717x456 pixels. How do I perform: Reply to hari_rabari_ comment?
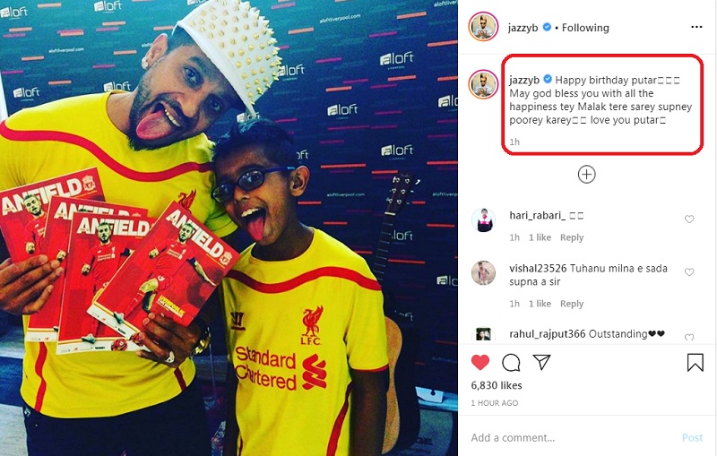pos(572,237)
